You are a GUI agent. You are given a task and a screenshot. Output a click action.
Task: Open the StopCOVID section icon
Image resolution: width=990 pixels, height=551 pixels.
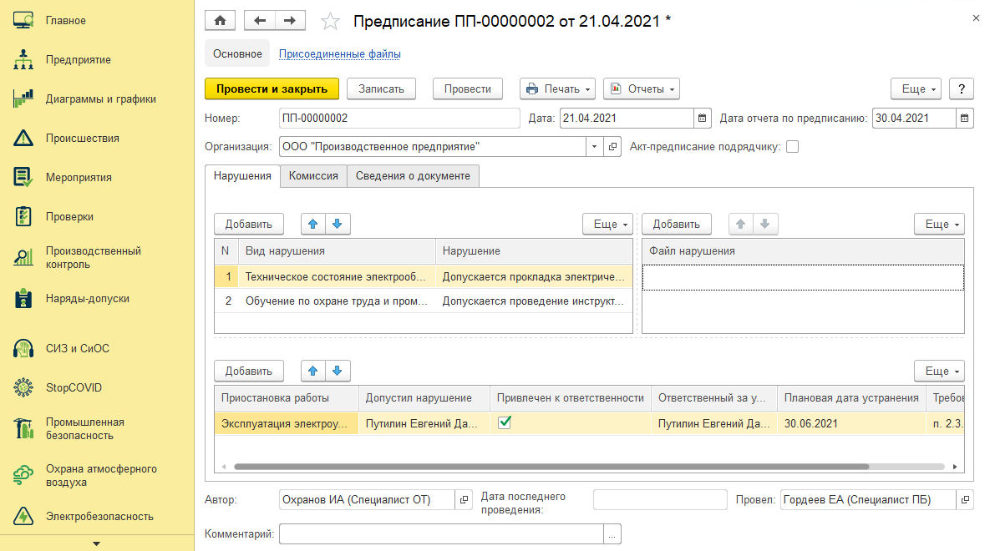click(23, 387)
